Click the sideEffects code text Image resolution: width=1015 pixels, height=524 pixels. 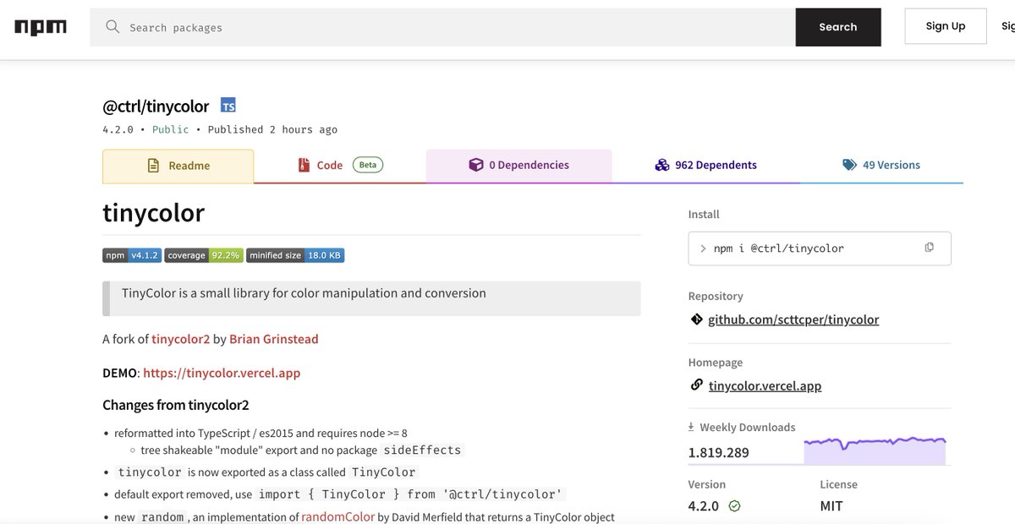(423, 450)
